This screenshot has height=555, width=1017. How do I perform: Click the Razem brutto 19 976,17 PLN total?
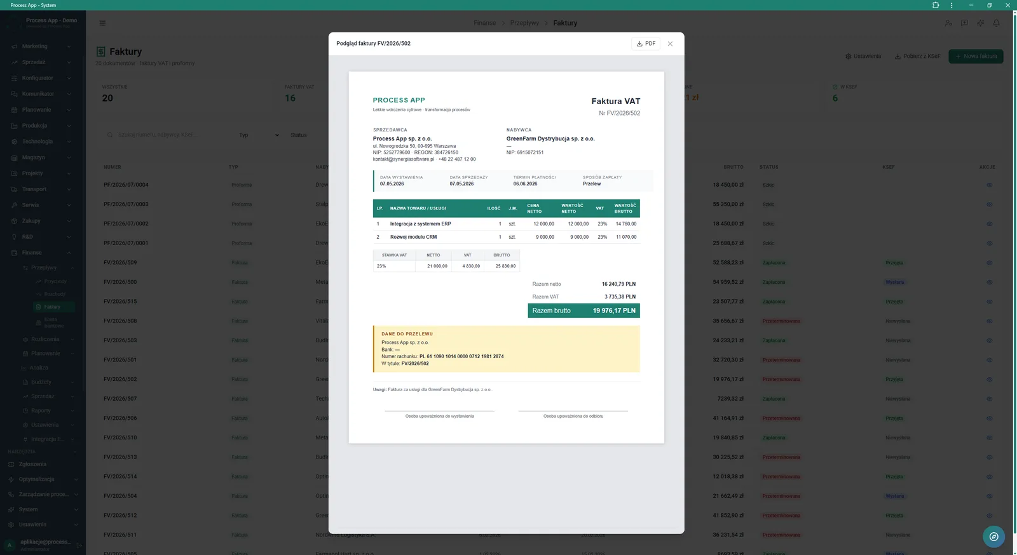click(x=584, y=311)
